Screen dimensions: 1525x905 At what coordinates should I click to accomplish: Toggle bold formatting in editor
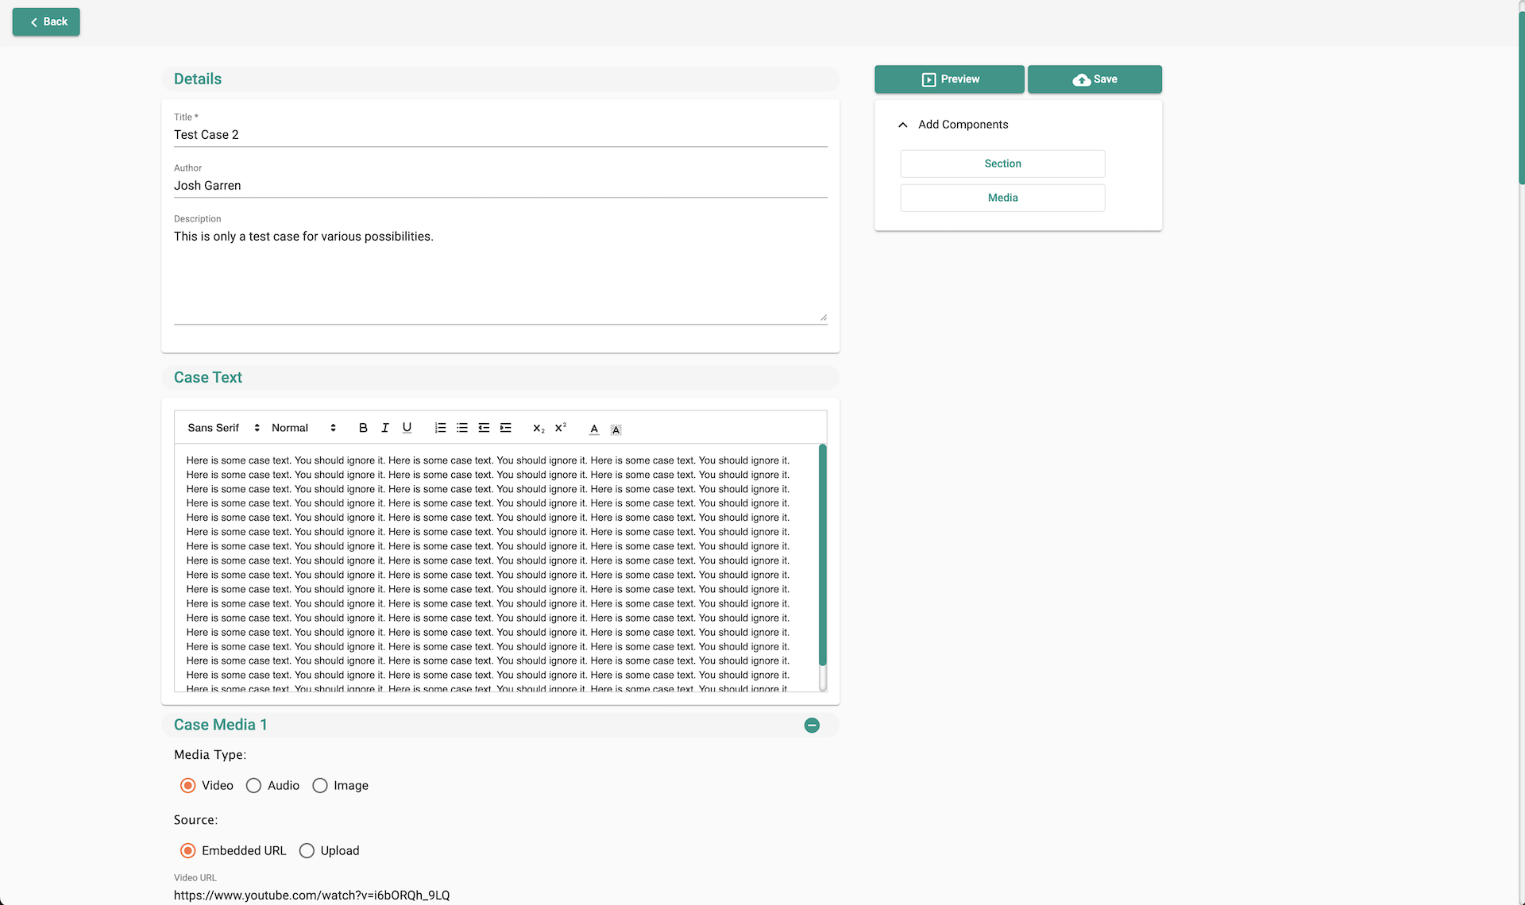(x=363, y=428)
